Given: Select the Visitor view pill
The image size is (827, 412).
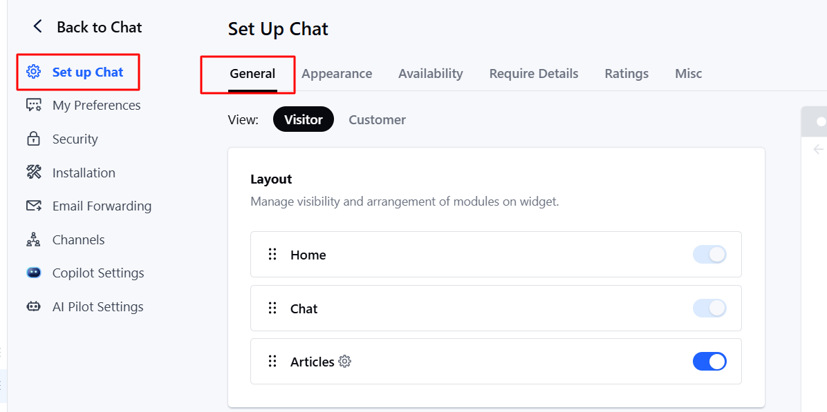Looking at the screenshot, I should pos(303,119).
